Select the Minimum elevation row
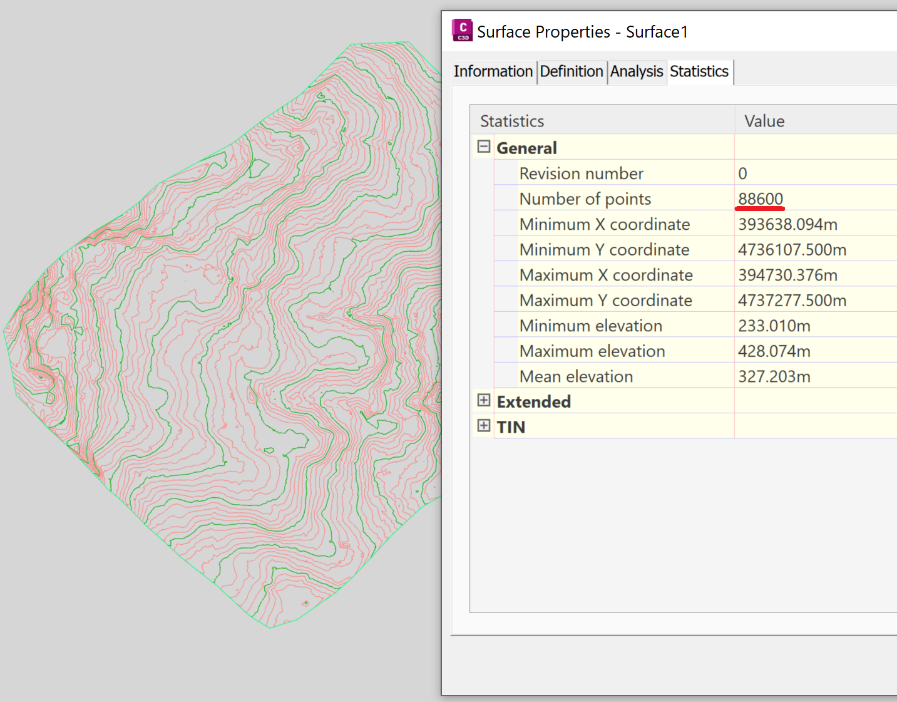 click(590, 325)
